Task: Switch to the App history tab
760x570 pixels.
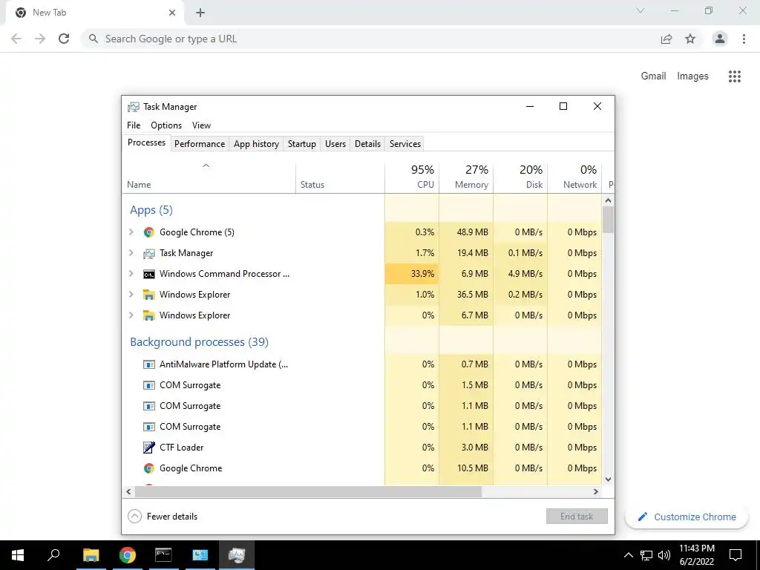Action: [x=256, y=144]
